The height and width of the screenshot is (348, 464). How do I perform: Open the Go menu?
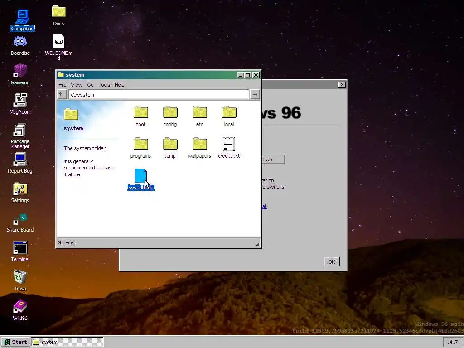90,85
